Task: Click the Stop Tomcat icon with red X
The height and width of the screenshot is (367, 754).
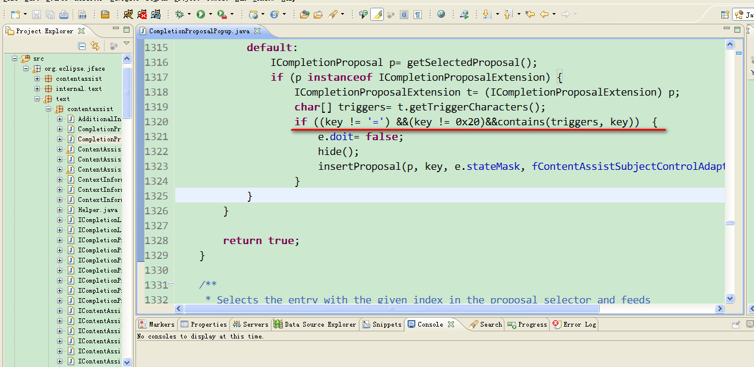Action: click(x=143, y=14)
